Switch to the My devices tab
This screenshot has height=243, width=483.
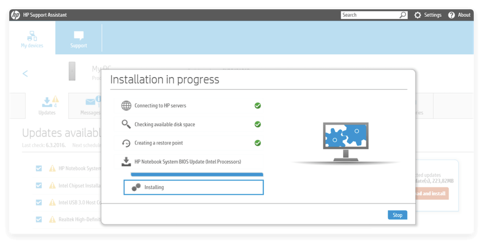(x=32, y=39)
